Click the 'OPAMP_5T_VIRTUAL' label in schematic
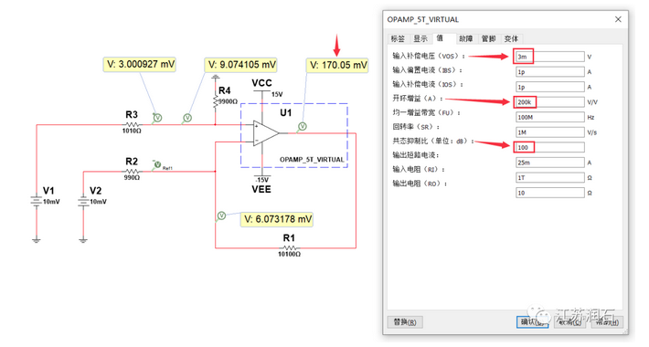 (312, 160)
